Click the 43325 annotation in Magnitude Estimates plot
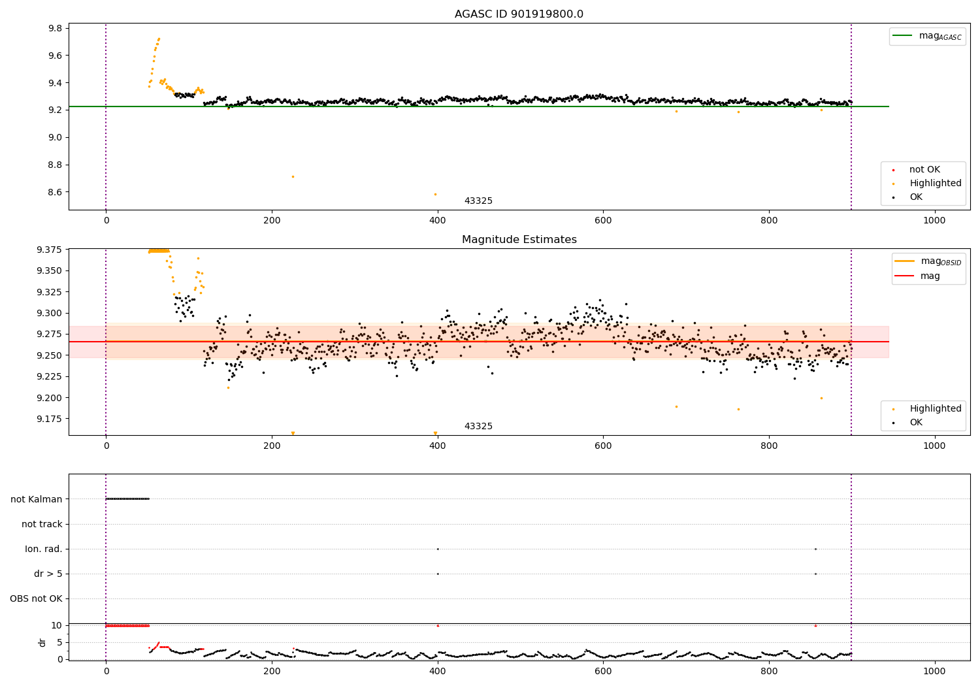The image size is (980, 686). click(x=478, y=427)
